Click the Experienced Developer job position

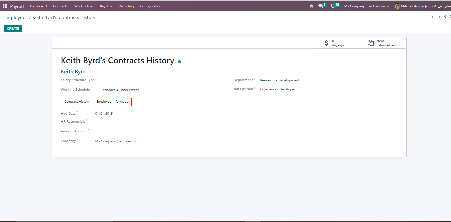(x=277, y=89)
